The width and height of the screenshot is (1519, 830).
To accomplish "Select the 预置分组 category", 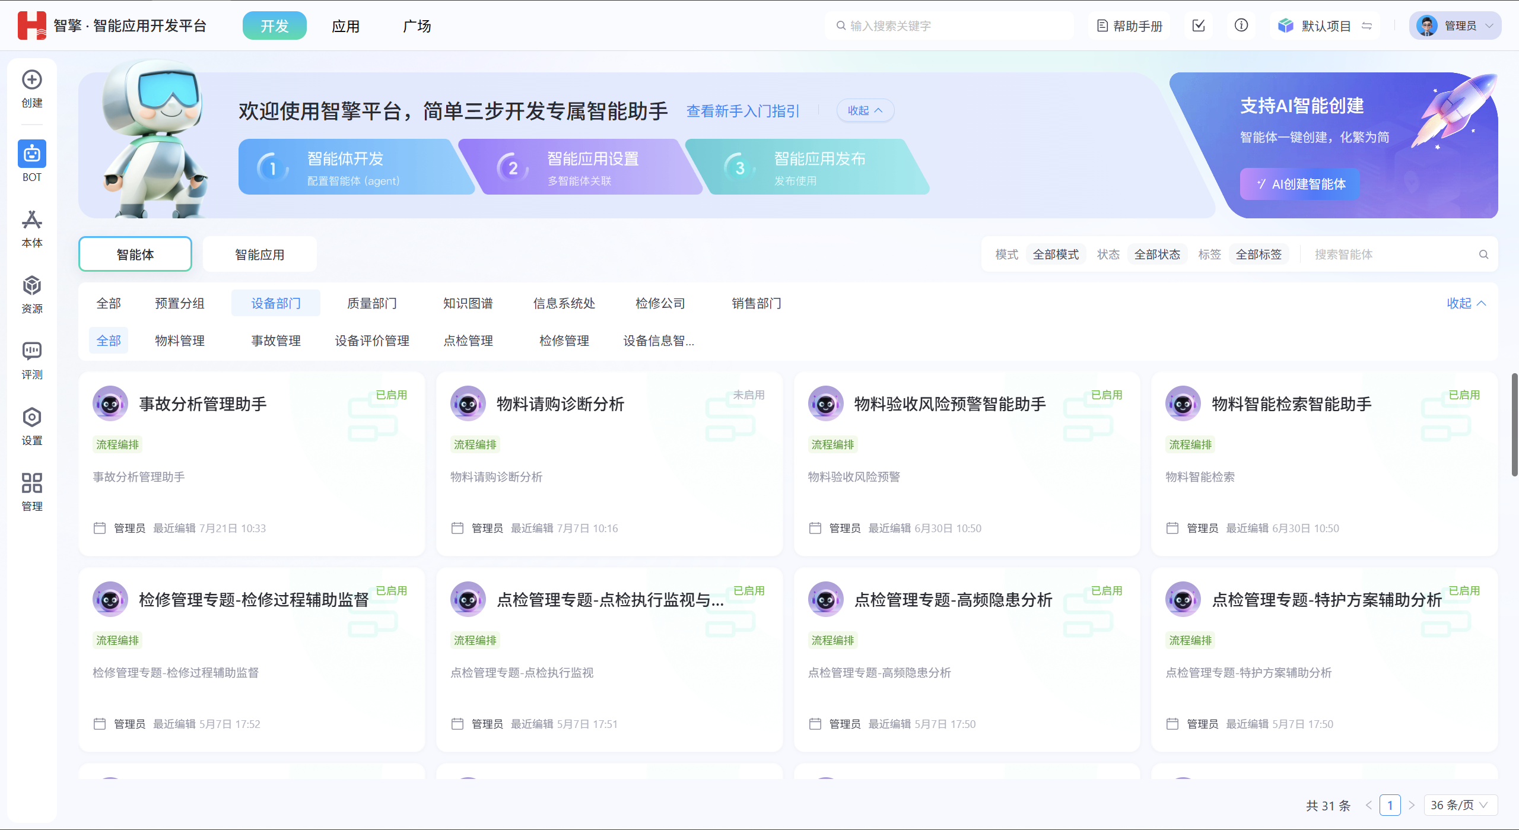I will [x=180, y=303].
